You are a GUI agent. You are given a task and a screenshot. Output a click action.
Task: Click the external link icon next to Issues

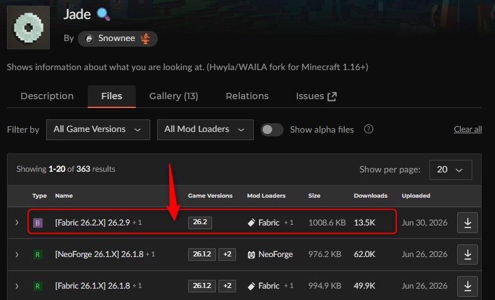click(332, 97)
